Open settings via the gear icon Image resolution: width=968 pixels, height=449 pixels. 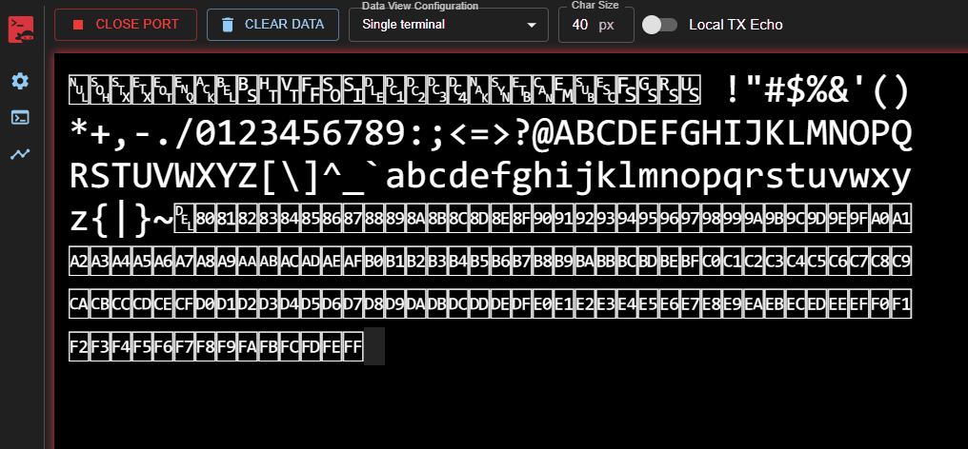point(20,81)
